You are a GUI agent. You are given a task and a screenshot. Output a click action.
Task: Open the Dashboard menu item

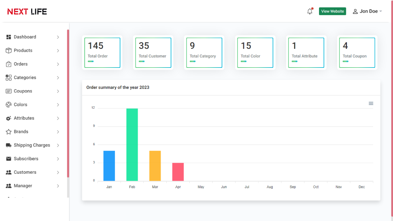point(33,37)
